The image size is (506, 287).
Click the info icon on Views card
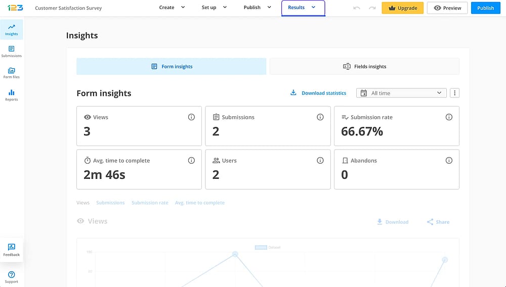click(191, 117)
